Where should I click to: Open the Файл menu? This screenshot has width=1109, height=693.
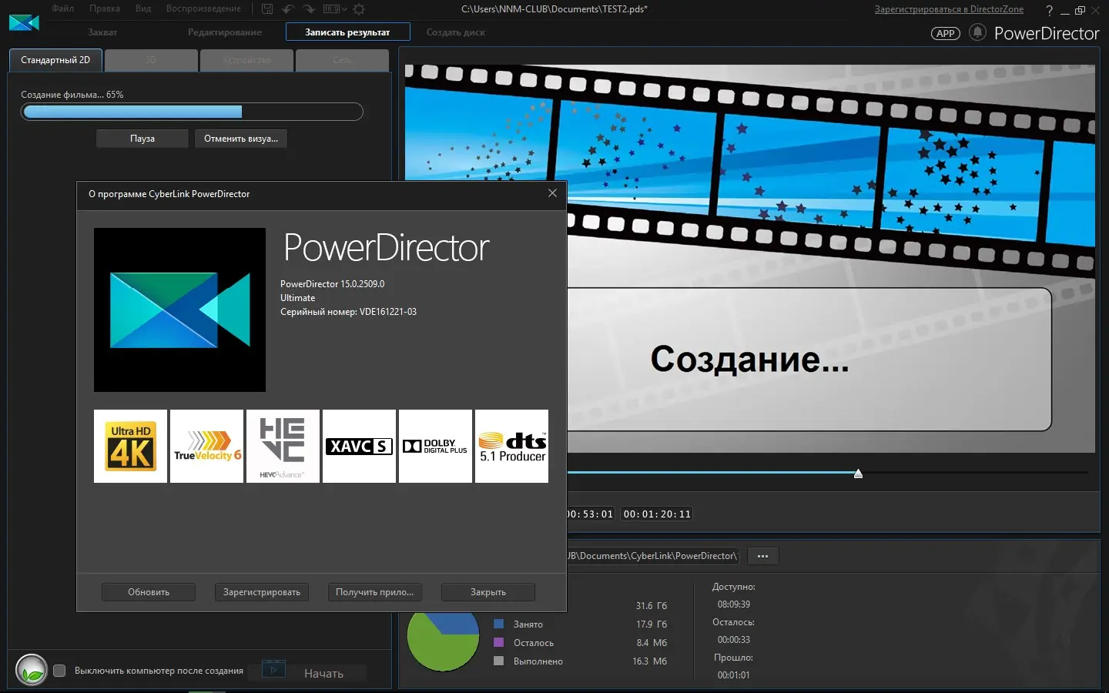point(63,8)
